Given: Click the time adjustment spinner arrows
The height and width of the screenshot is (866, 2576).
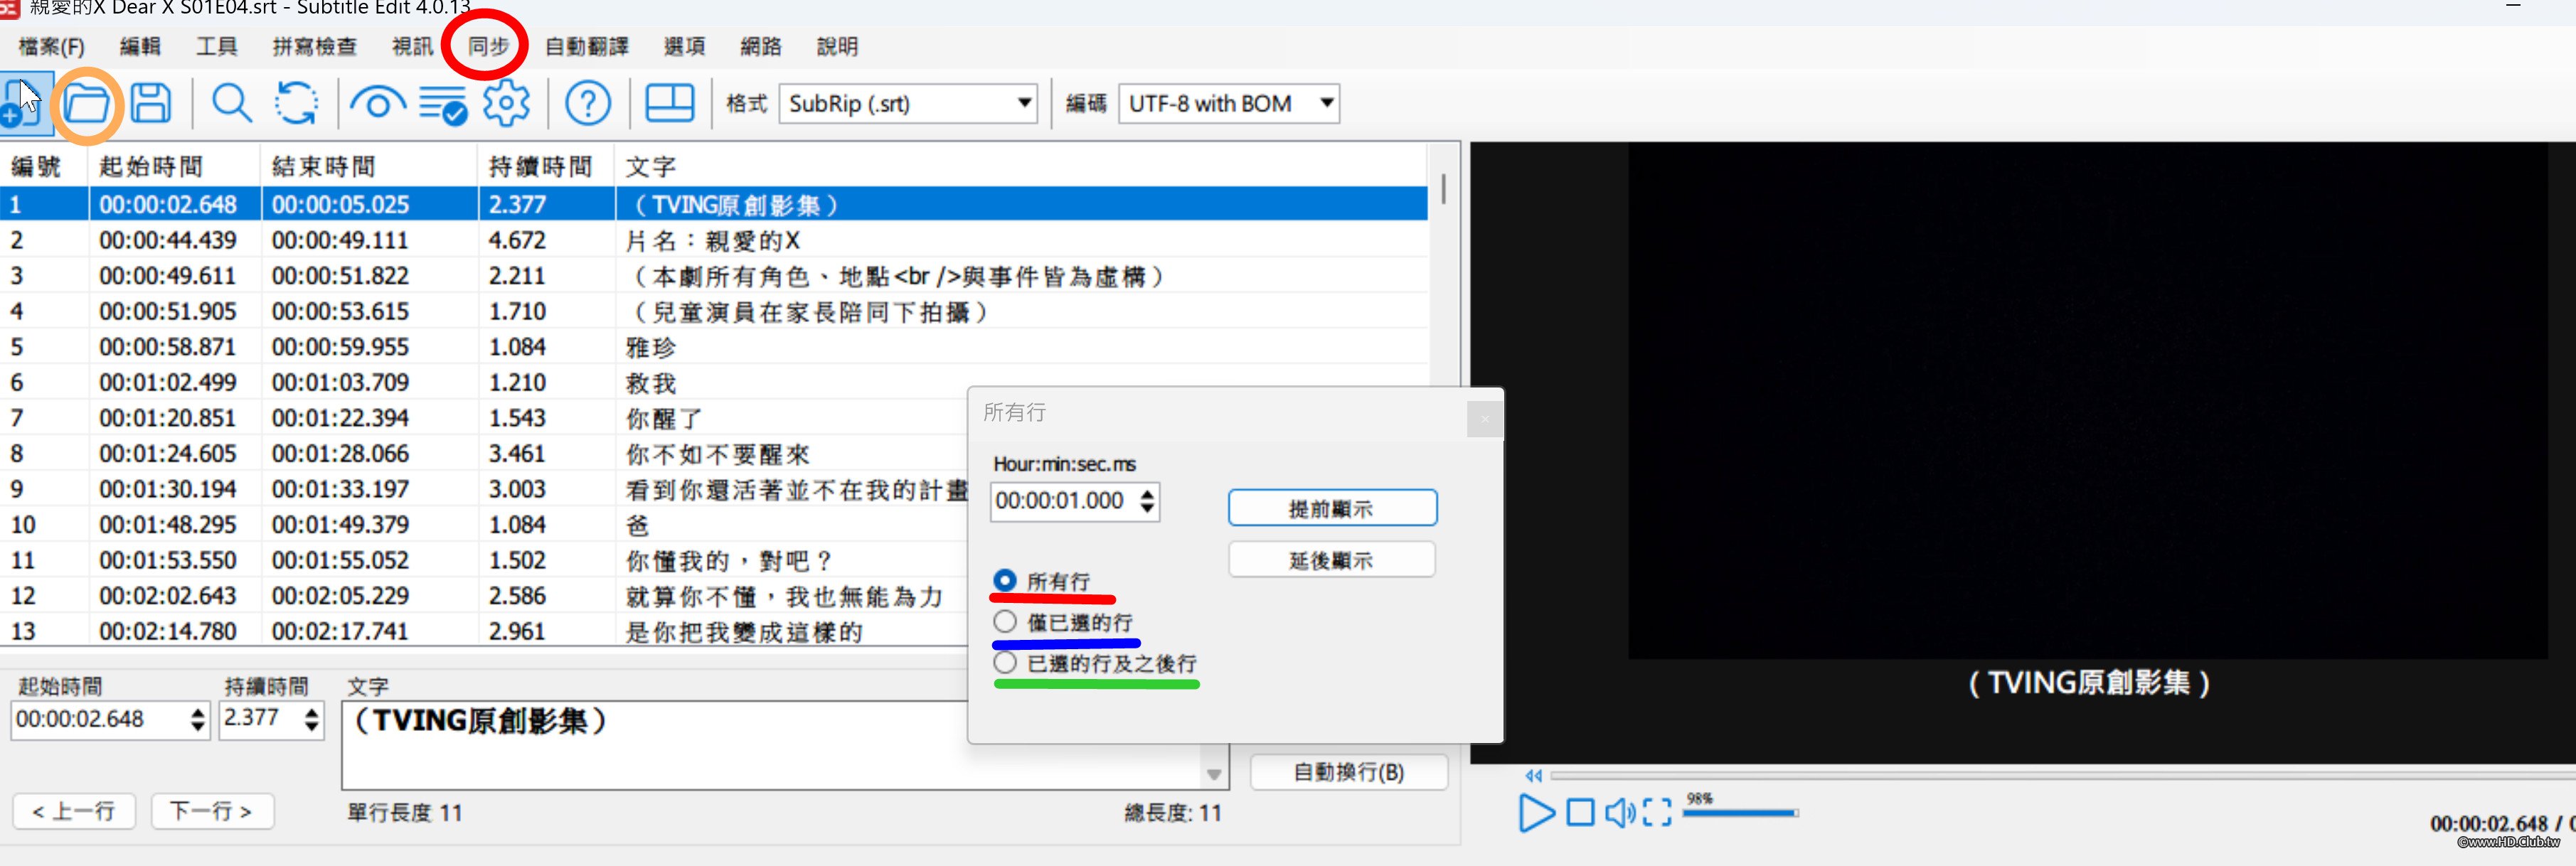Looking at the screenshot, I should tap(1148, 501).
